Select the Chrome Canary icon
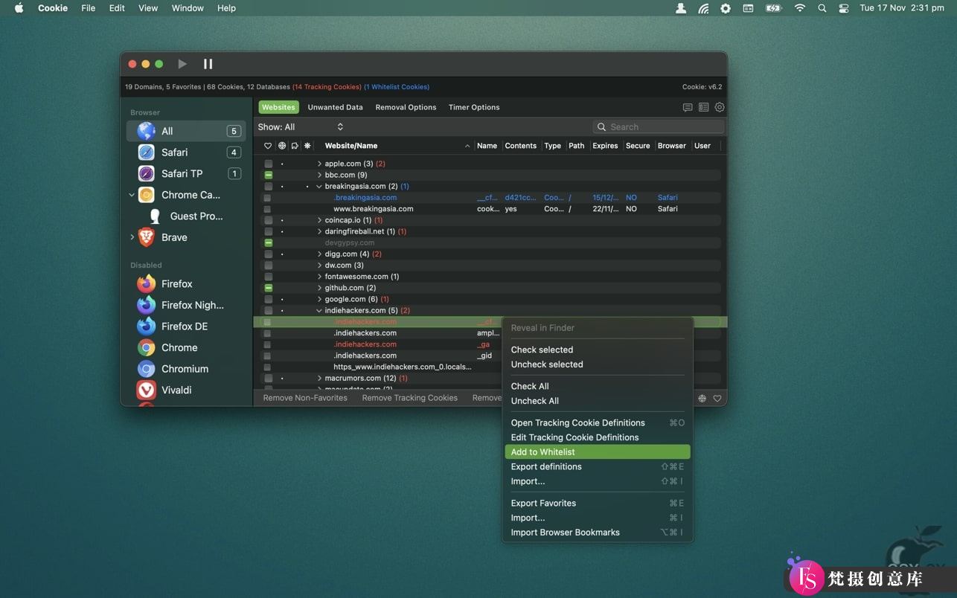 point(147,195)
